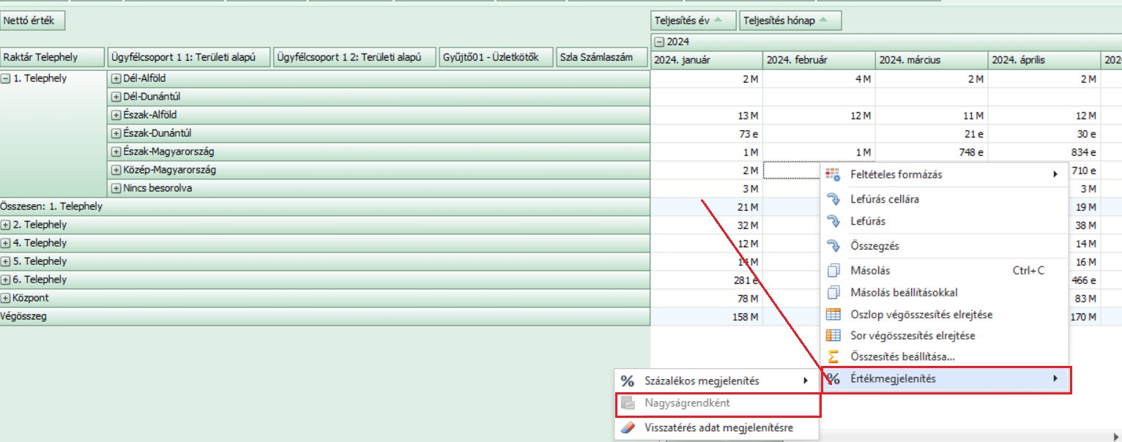Expand the Közép-Magyarország region row

[x=116, y=171]
